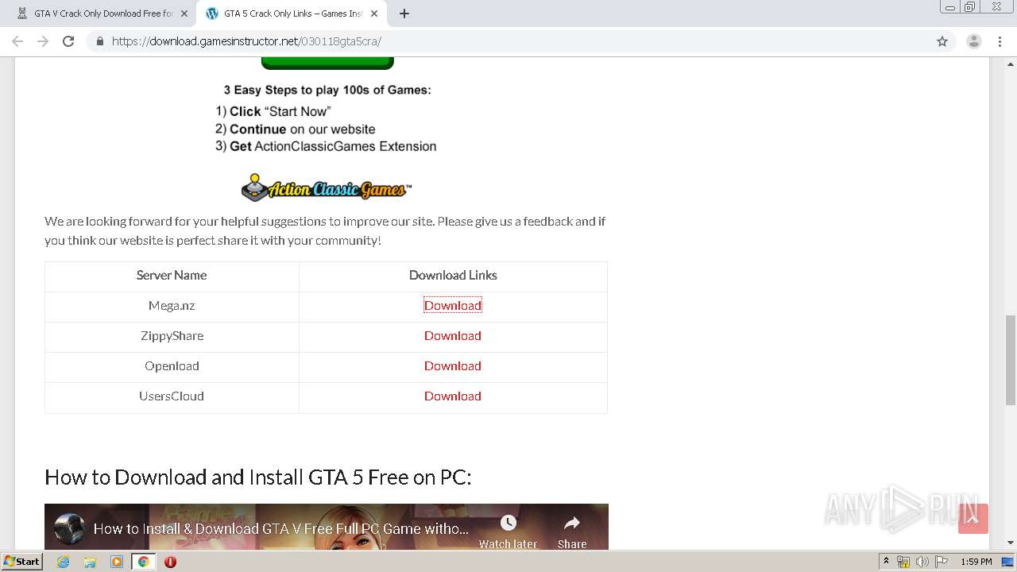Screen dimensions: 1017x572
Task: Download from the ZippyShare server
Action: pyautogui.click(x=453, y=335)
